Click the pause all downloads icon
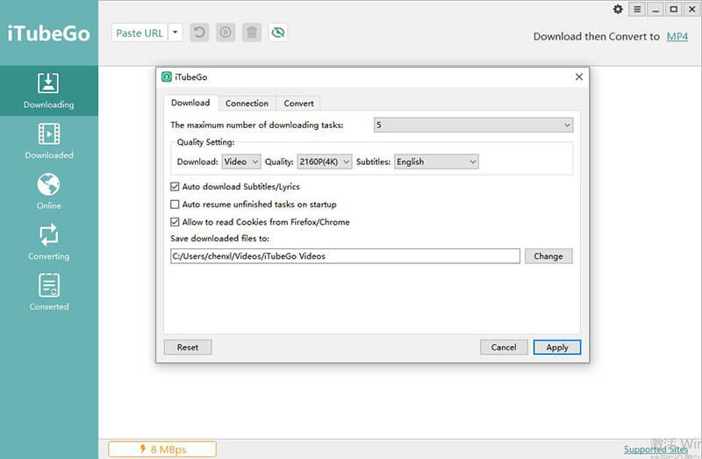Screen dimensions: 702x459 [x=226, y=32]
